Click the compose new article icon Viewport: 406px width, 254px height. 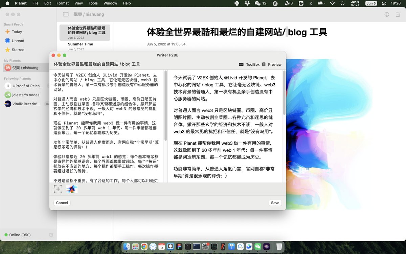tap(397, 15)
